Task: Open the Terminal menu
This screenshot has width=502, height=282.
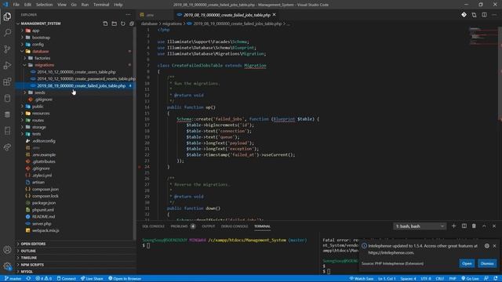Action: point(101,5)
